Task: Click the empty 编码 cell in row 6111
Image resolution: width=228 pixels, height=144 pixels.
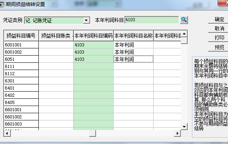Action: 94,66
